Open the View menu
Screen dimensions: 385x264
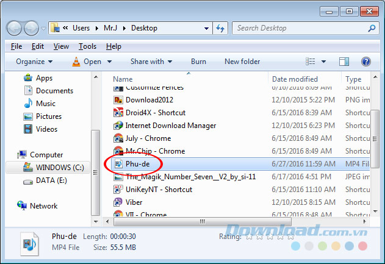coord(61,46)
